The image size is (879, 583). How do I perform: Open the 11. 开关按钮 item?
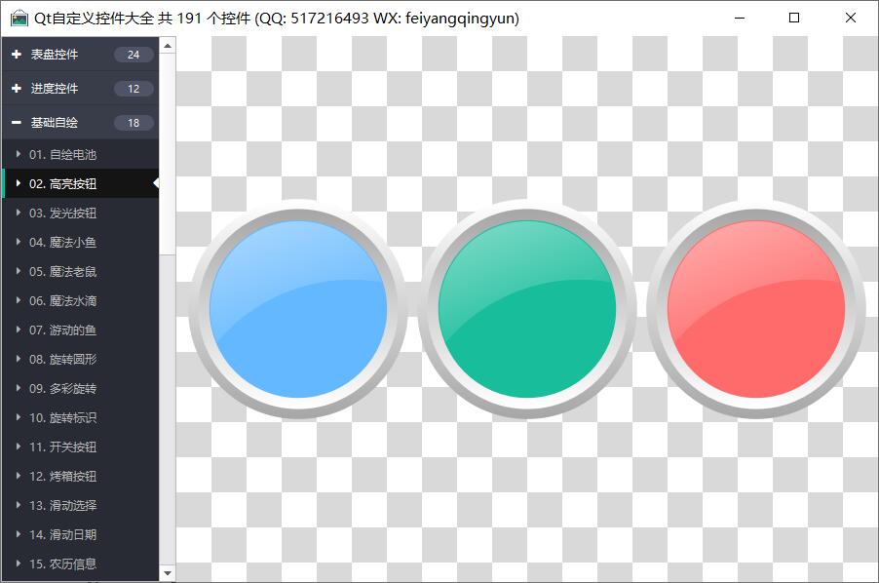coord(62,447)
